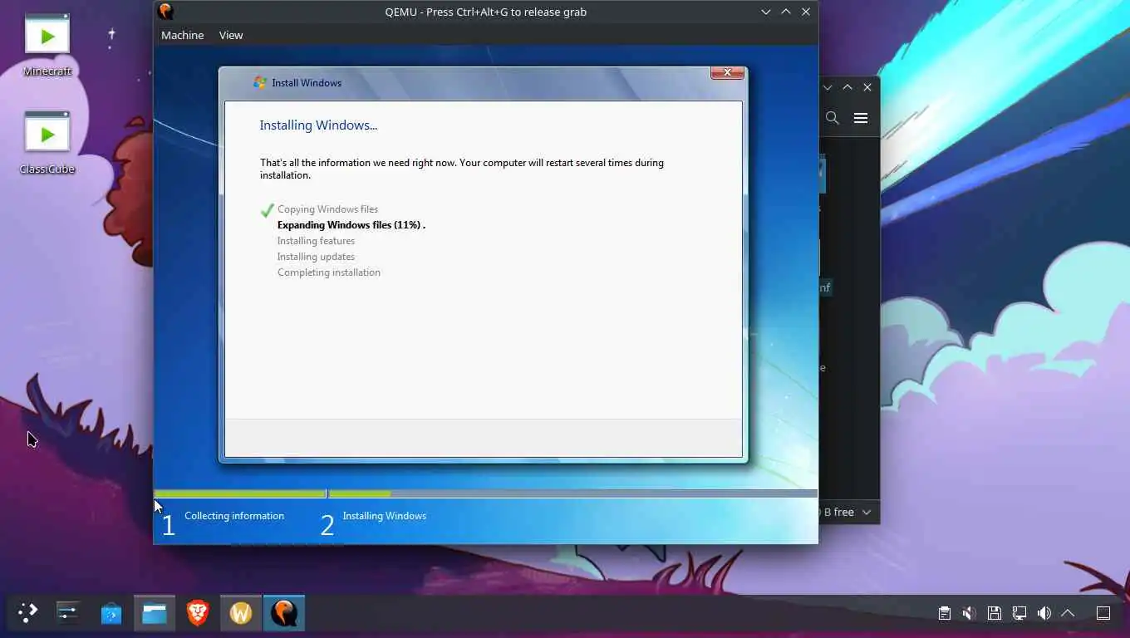Open the muted microphone tray icon

pyautogui.click(x=969, y=613)
